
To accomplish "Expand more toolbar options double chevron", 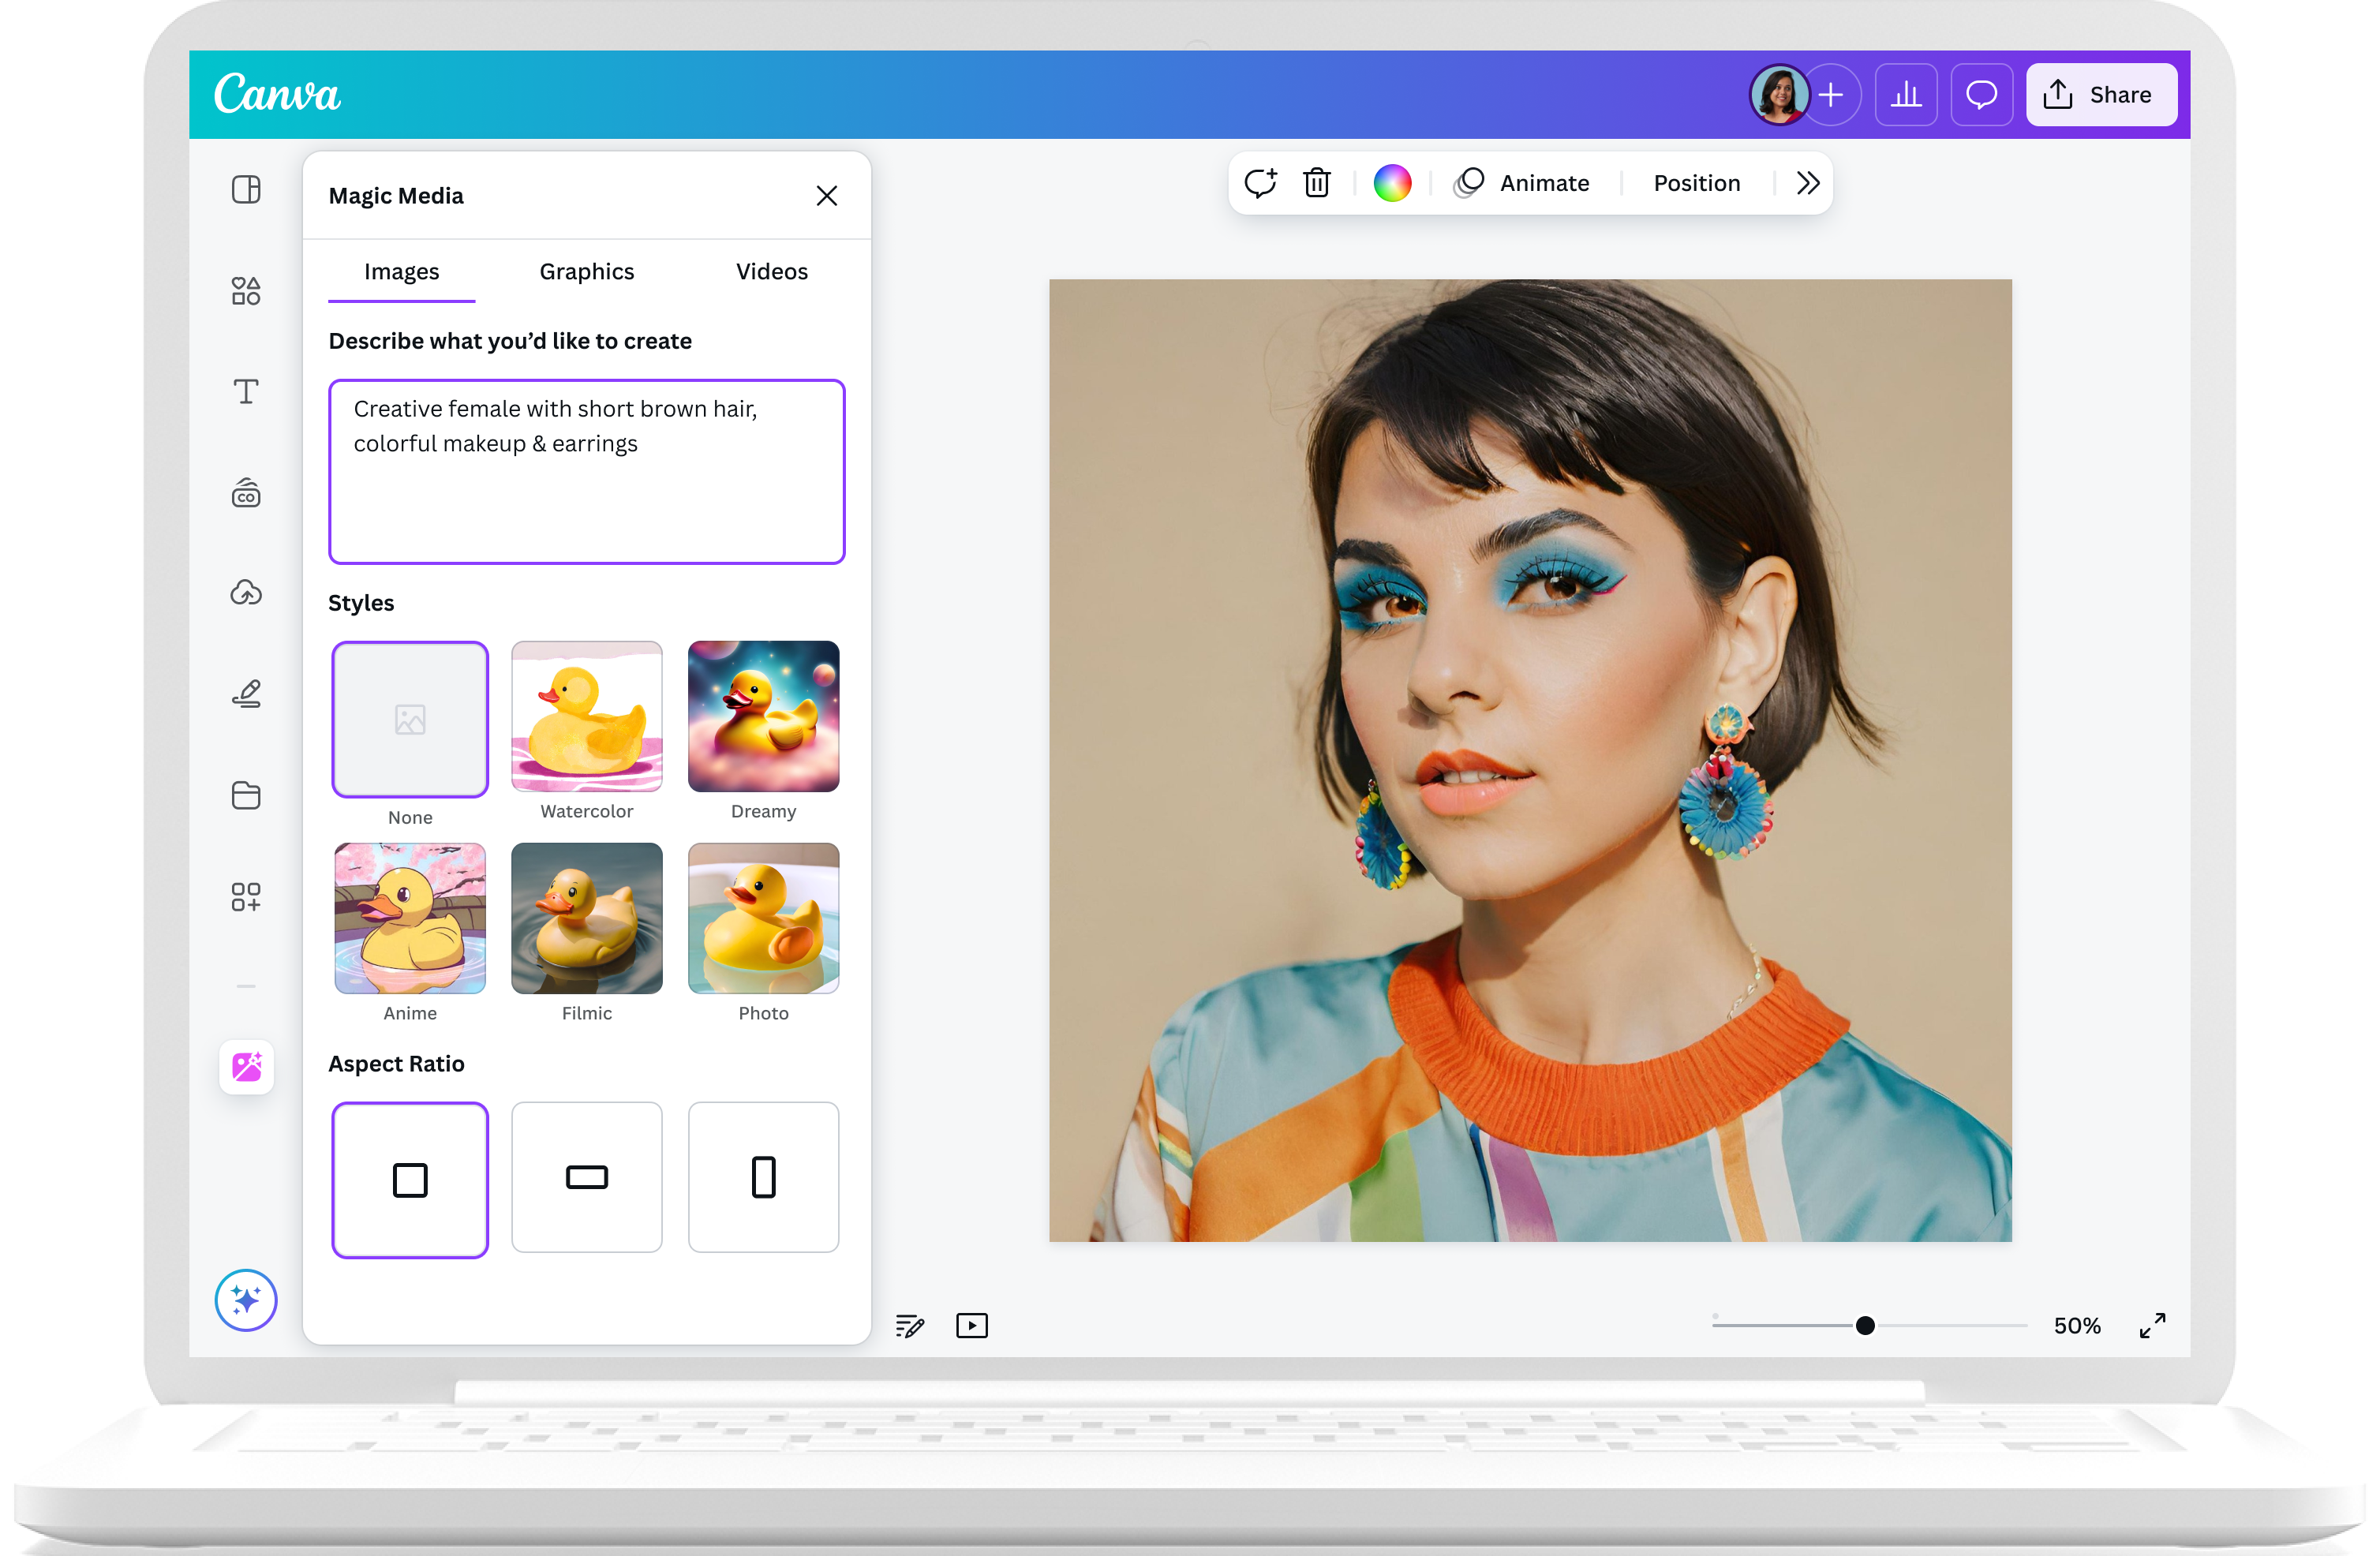I will [1808, 183].
